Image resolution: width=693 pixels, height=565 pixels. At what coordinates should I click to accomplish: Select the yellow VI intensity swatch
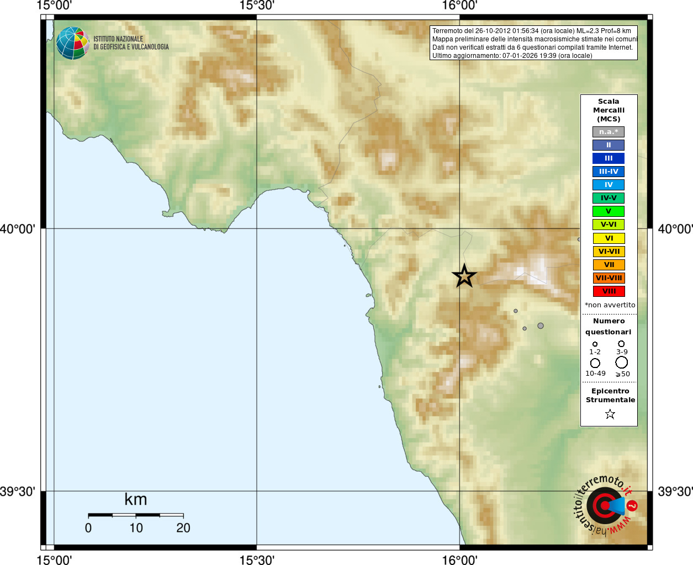609,238
